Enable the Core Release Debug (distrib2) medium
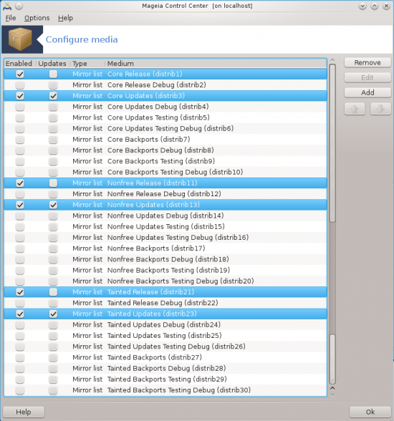The width and height of the screenshot is (394, 421). (20, 85)
